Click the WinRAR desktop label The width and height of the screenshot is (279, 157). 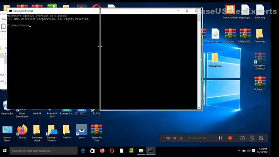point(37,113)
